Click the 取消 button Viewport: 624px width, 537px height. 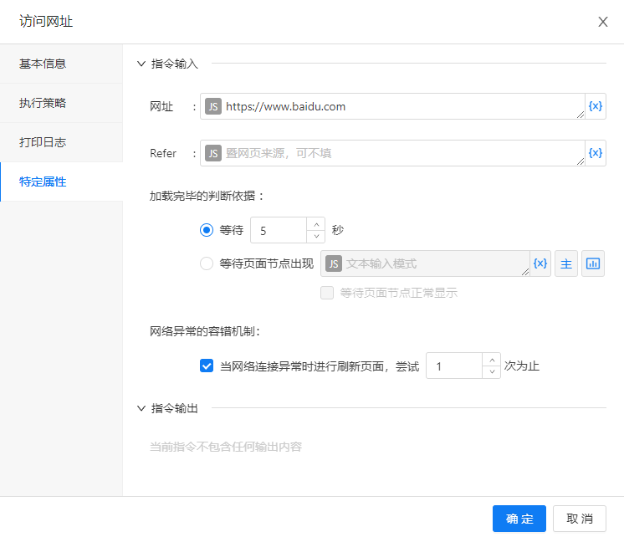580,519
